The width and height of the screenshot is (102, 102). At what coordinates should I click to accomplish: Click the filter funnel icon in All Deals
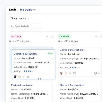(x=12, y=19)
